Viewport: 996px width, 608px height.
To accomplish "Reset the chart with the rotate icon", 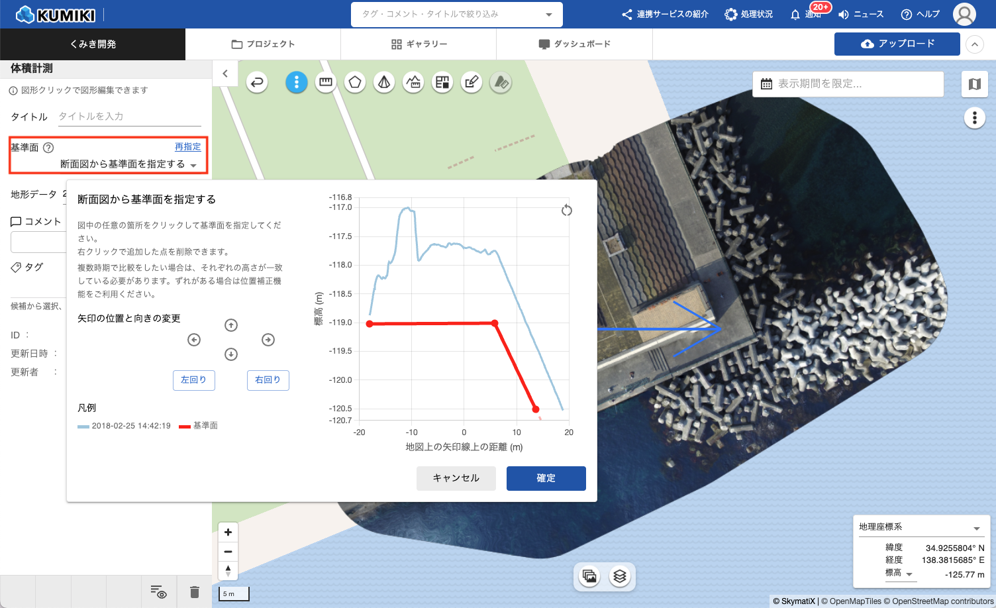I will (x=566, y=210).
